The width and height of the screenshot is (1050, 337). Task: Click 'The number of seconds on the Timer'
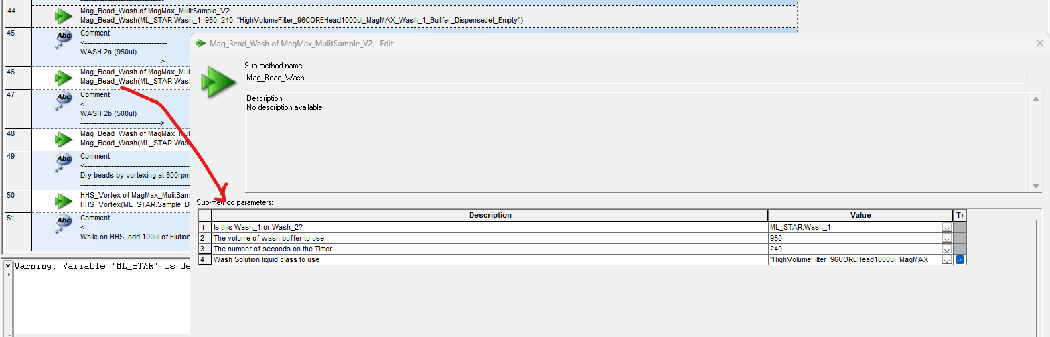coord(273,249)
